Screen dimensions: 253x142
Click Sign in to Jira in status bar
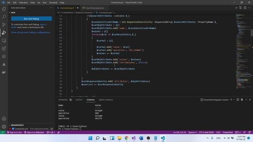point(14,133)
